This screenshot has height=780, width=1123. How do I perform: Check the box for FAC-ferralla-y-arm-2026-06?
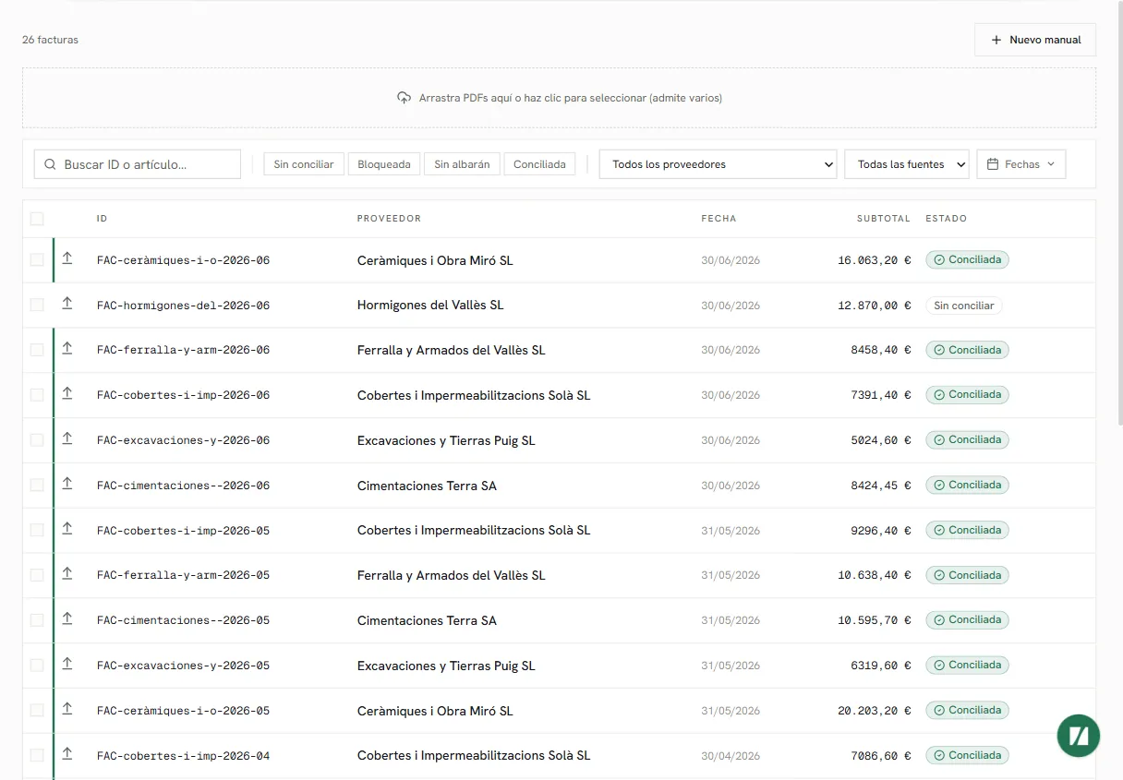37,350
